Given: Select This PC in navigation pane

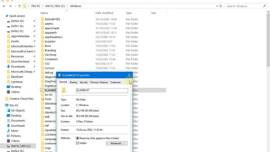Looking at the screenshot, I should click(14, 106).
